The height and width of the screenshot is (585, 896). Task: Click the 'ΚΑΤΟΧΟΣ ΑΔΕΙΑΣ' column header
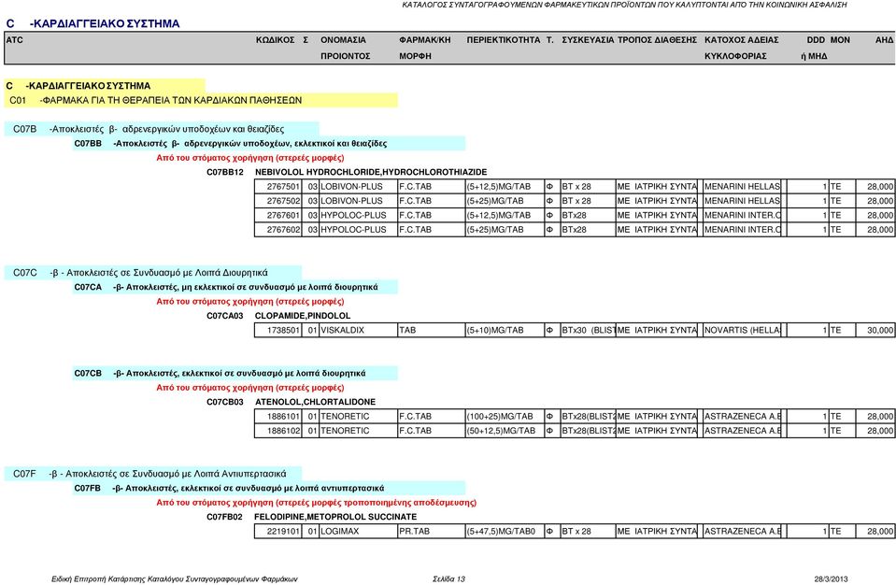[741, 40]
